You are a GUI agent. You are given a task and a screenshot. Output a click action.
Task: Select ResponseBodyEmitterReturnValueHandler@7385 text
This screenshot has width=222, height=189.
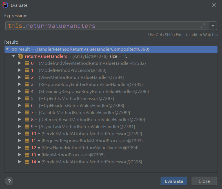pyautogui.click(x=91, y=85)
